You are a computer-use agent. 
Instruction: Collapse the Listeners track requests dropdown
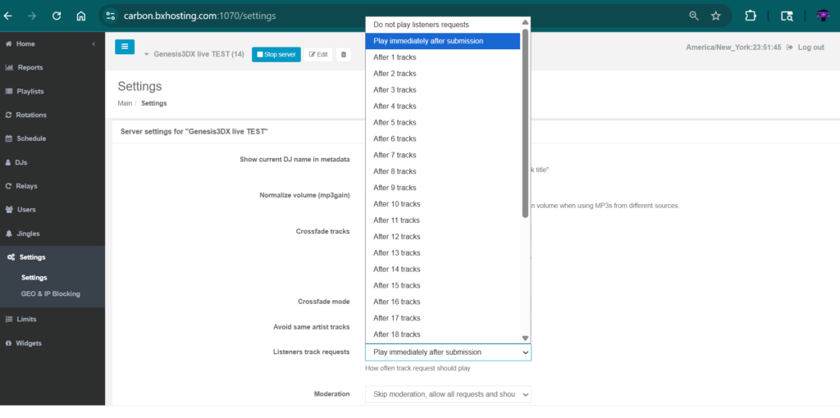pos(447,352)
